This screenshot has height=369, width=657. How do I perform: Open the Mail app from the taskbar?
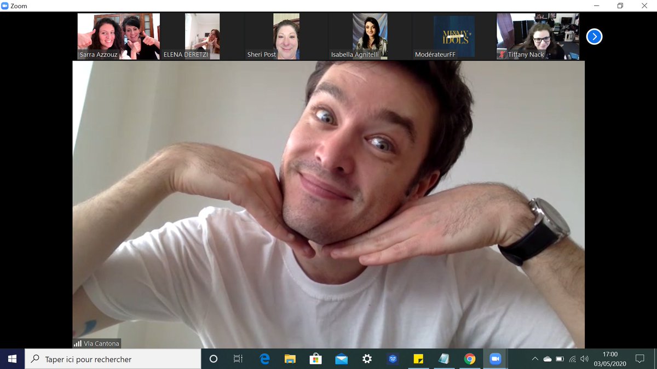(342, 359)
